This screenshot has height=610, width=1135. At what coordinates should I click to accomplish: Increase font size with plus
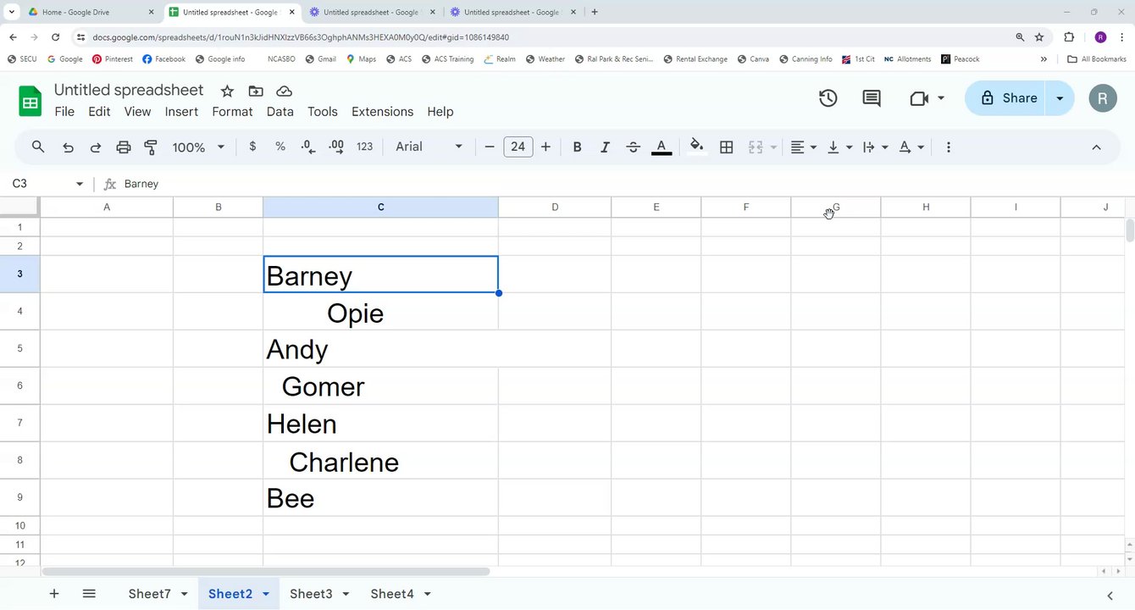pyautogui.click(x=545, y=147)
